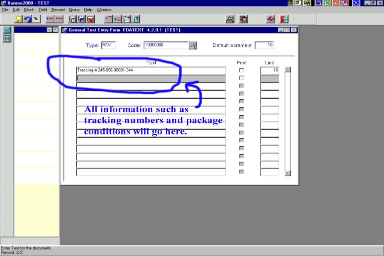
Task: Open the search button beside Code field
Action: coord(193,45)
